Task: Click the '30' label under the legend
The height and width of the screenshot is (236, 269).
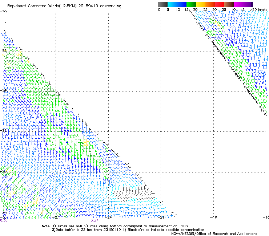Action: tap(214, 10)
